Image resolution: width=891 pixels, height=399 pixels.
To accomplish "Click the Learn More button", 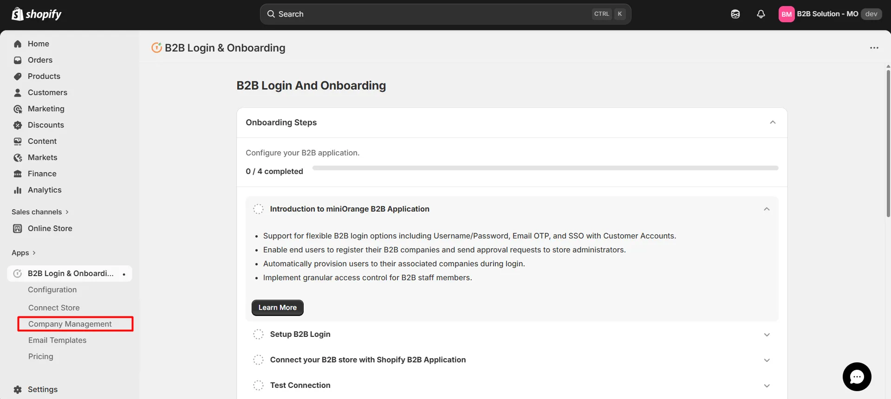I will 278,308.
